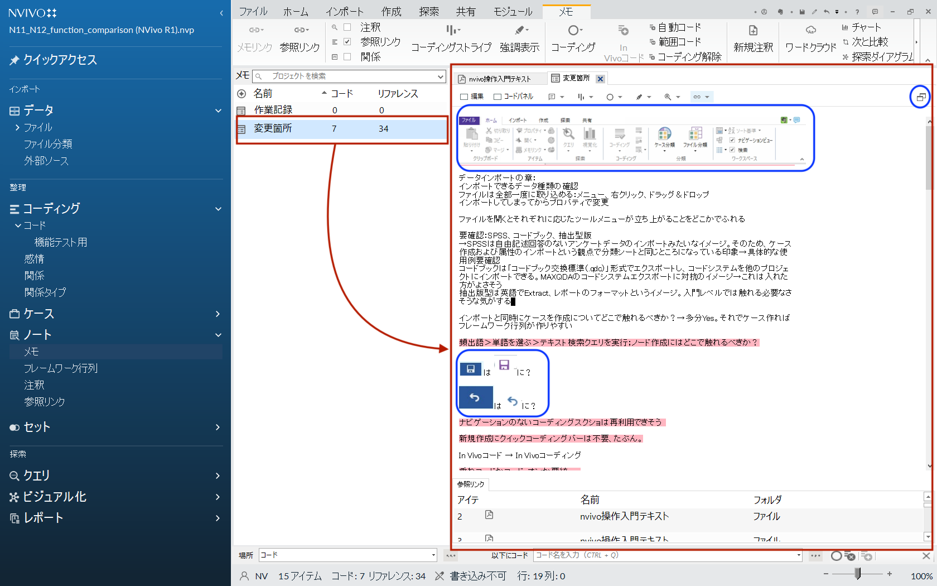Image resolution: width=937 pixels, height=586 pixels.
Task: Undock the detail view window
Action: point(920,97)
